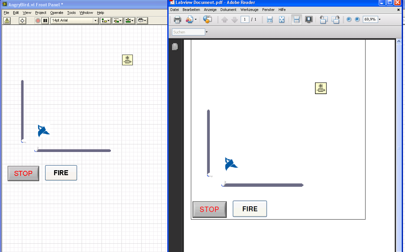Go to next page with down arrow
Screen dimensions: 405x252
[x=234, y=20]
